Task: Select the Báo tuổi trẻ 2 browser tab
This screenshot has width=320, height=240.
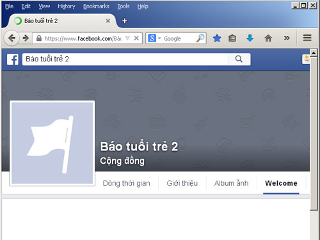Action: click(x=62, y=21)
